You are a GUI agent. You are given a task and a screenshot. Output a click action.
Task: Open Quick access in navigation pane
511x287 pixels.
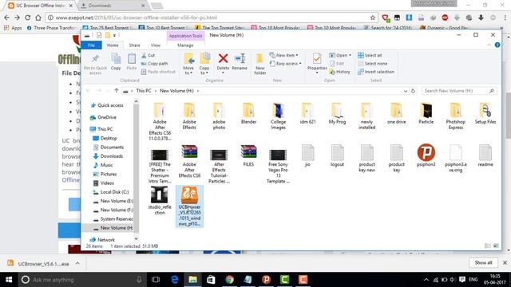[x=107, y=105]
